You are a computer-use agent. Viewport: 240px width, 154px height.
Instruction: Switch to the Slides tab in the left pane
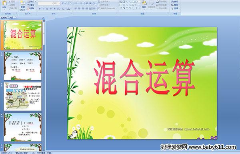click(x=4, y=18)
